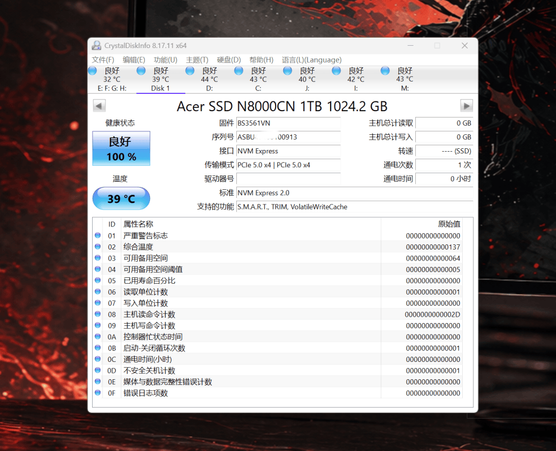Click the CrystalDiskInfo icon in the title bar
The height and width of the screenshot is (451, 556).
[97, 45]
